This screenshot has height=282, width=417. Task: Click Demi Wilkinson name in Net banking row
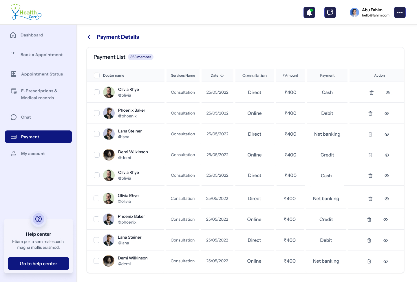click(x=133, y=258)
